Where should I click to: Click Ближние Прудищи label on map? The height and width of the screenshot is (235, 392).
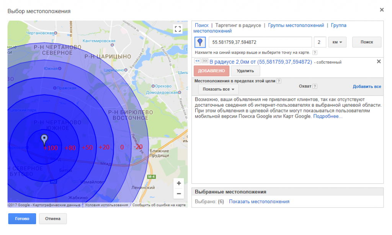click(x=159, y=153)
